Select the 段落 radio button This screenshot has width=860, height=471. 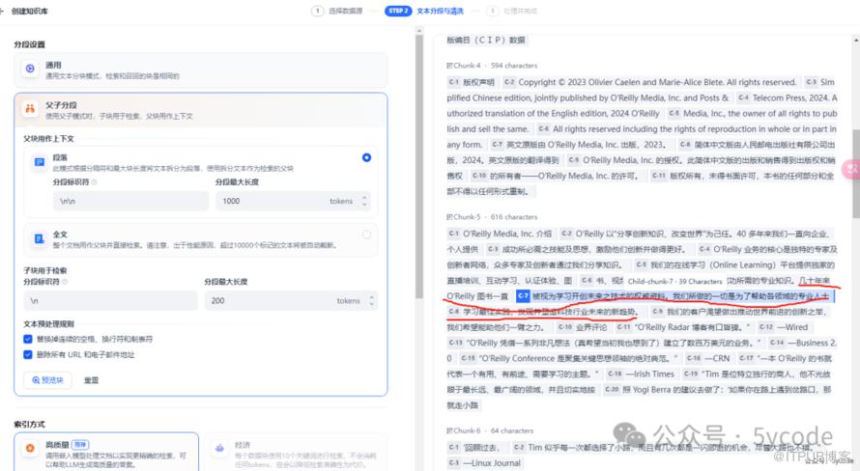coord(366,157)
